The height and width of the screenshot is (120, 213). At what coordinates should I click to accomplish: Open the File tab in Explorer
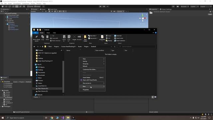(35, 33)
